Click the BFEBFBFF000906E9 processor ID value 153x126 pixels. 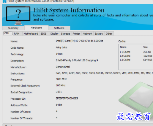(67, 98)
